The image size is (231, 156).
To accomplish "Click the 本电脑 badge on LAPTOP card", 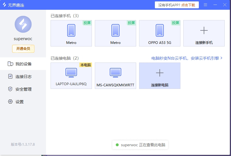I will click(x=86, y=65).
